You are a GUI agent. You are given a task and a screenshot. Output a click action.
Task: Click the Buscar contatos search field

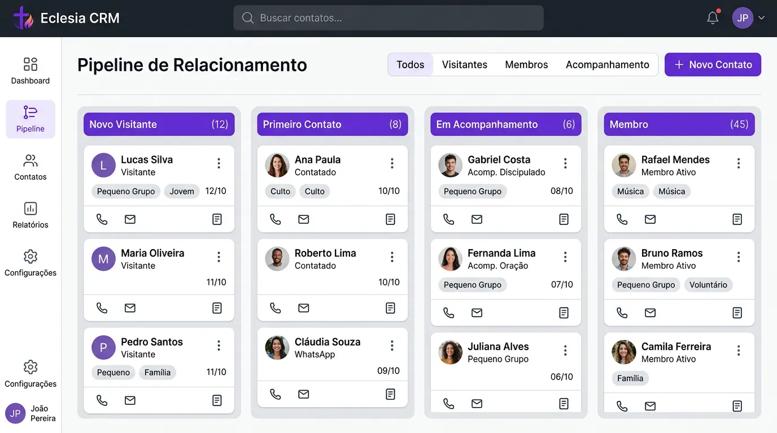388,17
